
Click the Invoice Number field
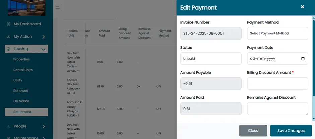211,33
